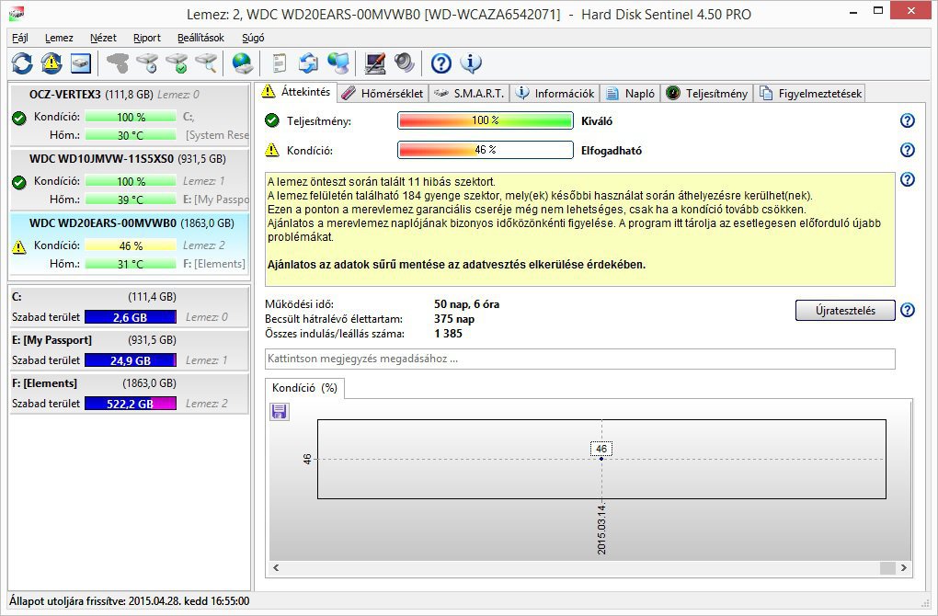Screen dimensions: 938x616
Task: Select WDC WD10JMVW-11S5XS0 disk entry
Action: 130,178
